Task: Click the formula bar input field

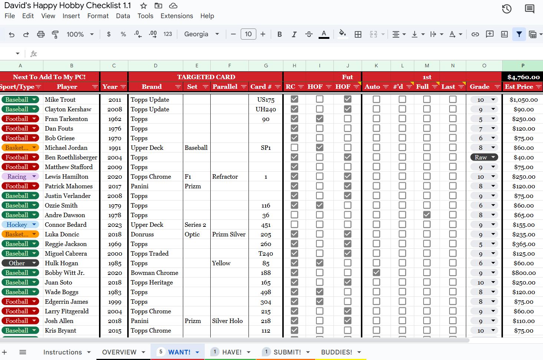Action: point(260,54)
